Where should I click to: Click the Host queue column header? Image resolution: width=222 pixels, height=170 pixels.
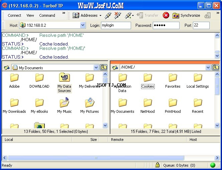coord(203,140)
